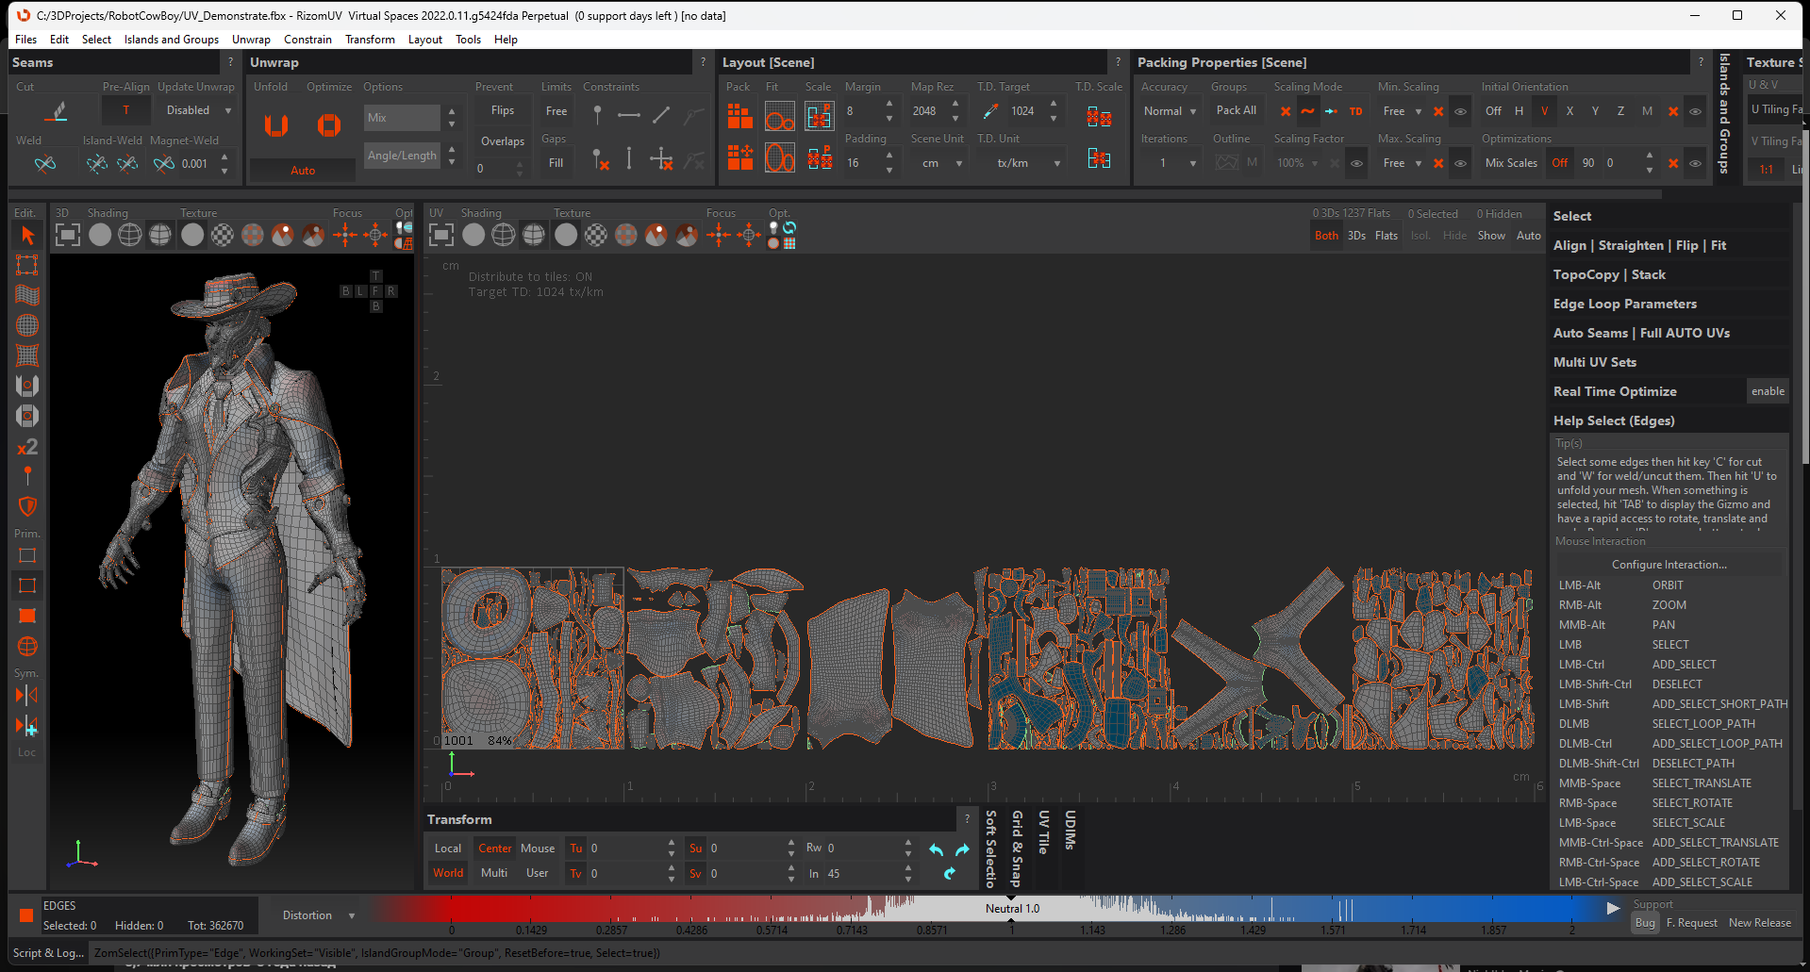This screenshot has height=972, width=1810.
Task: Click the Weld edges icon
Action: (44, 164)
